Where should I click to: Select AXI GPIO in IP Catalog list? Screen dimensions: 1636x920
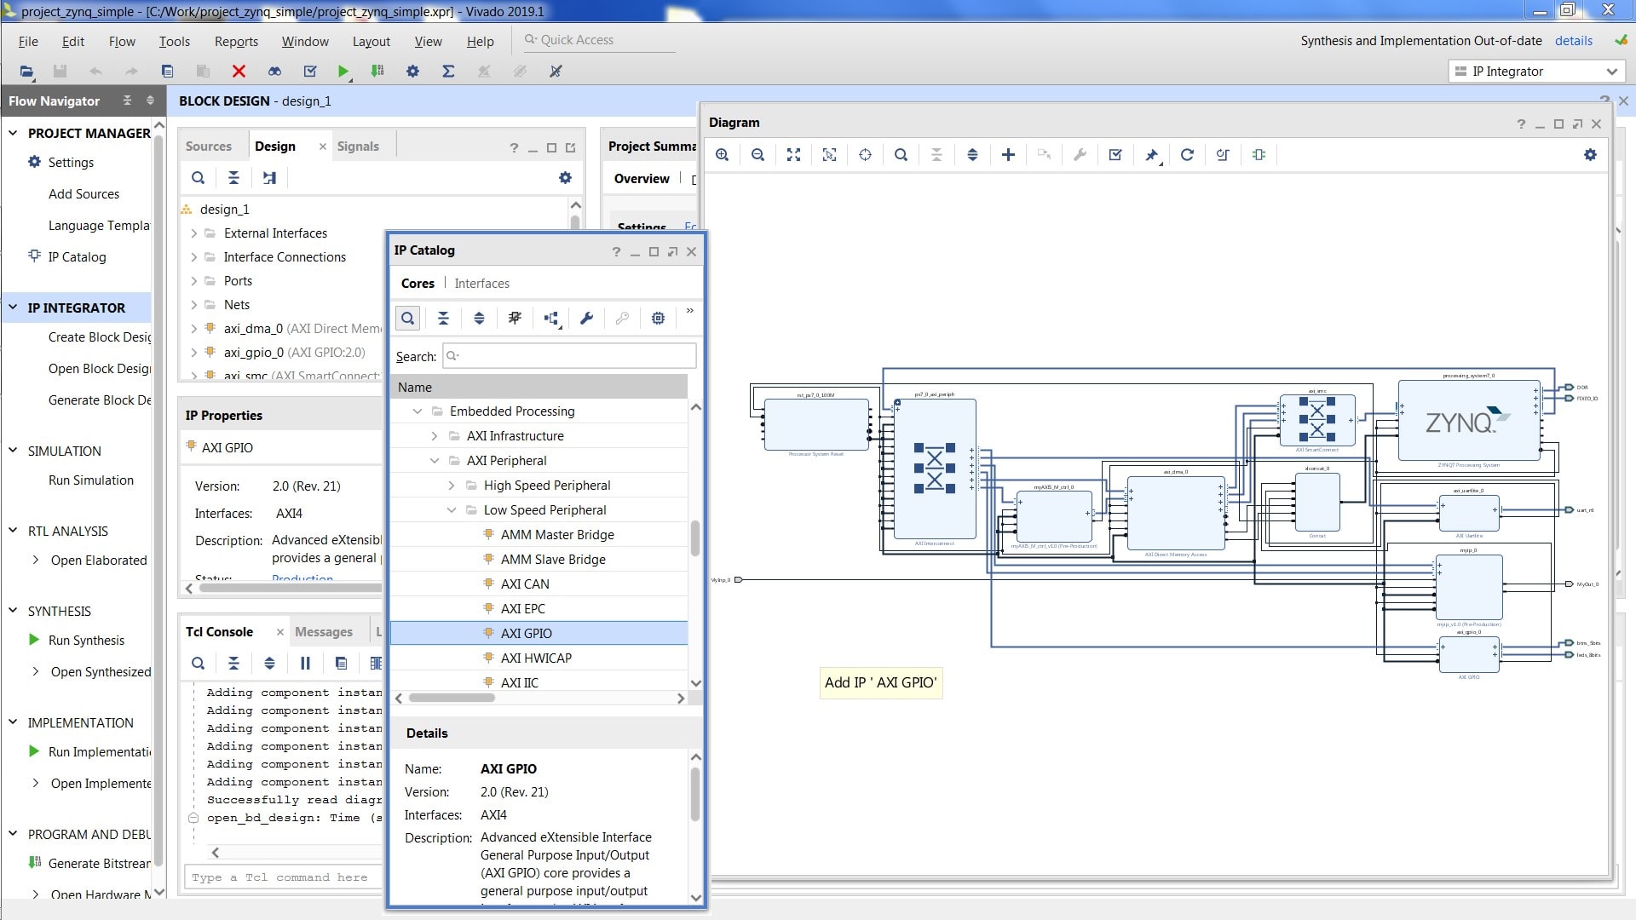coord(539,634)
